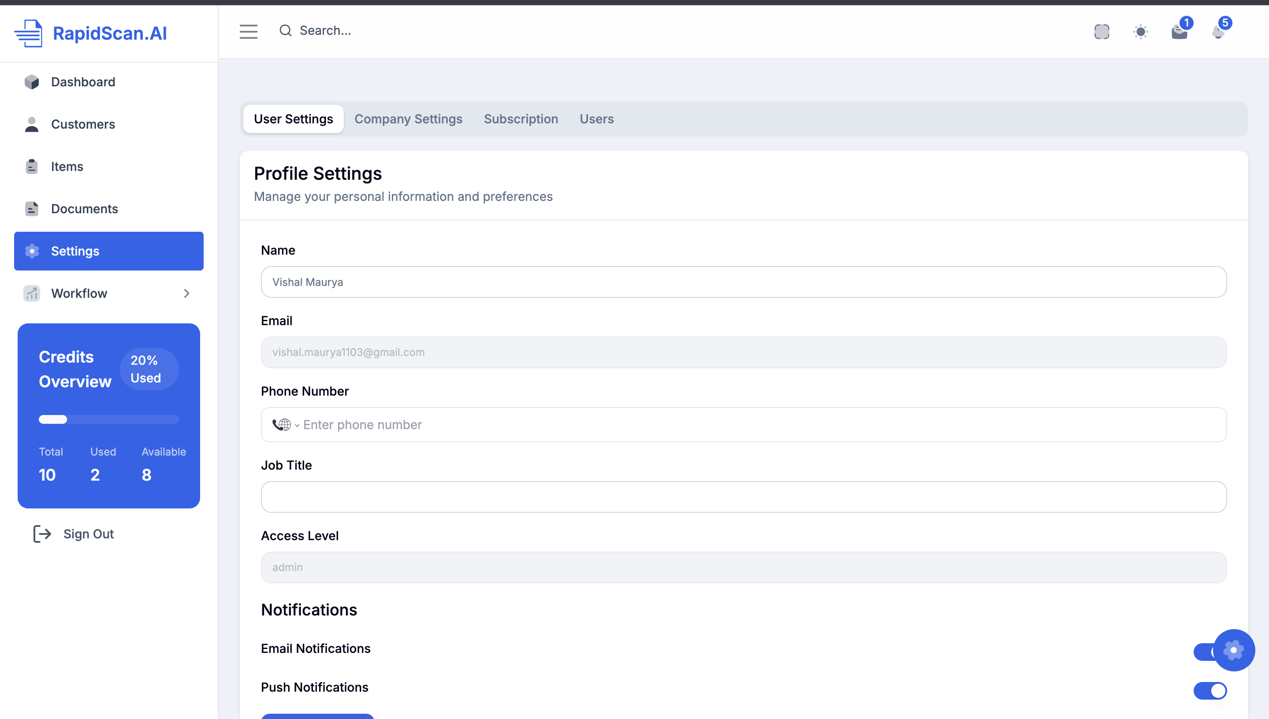The width and height of the screenshot is (1269, 719).
Task: Click into the Job Title field
Action: point(744,497)
